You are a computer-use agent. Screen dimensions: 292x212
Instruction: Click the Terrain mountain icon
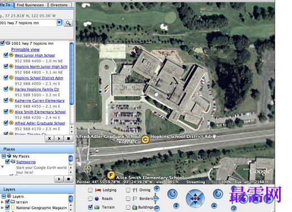pos(97,207)
